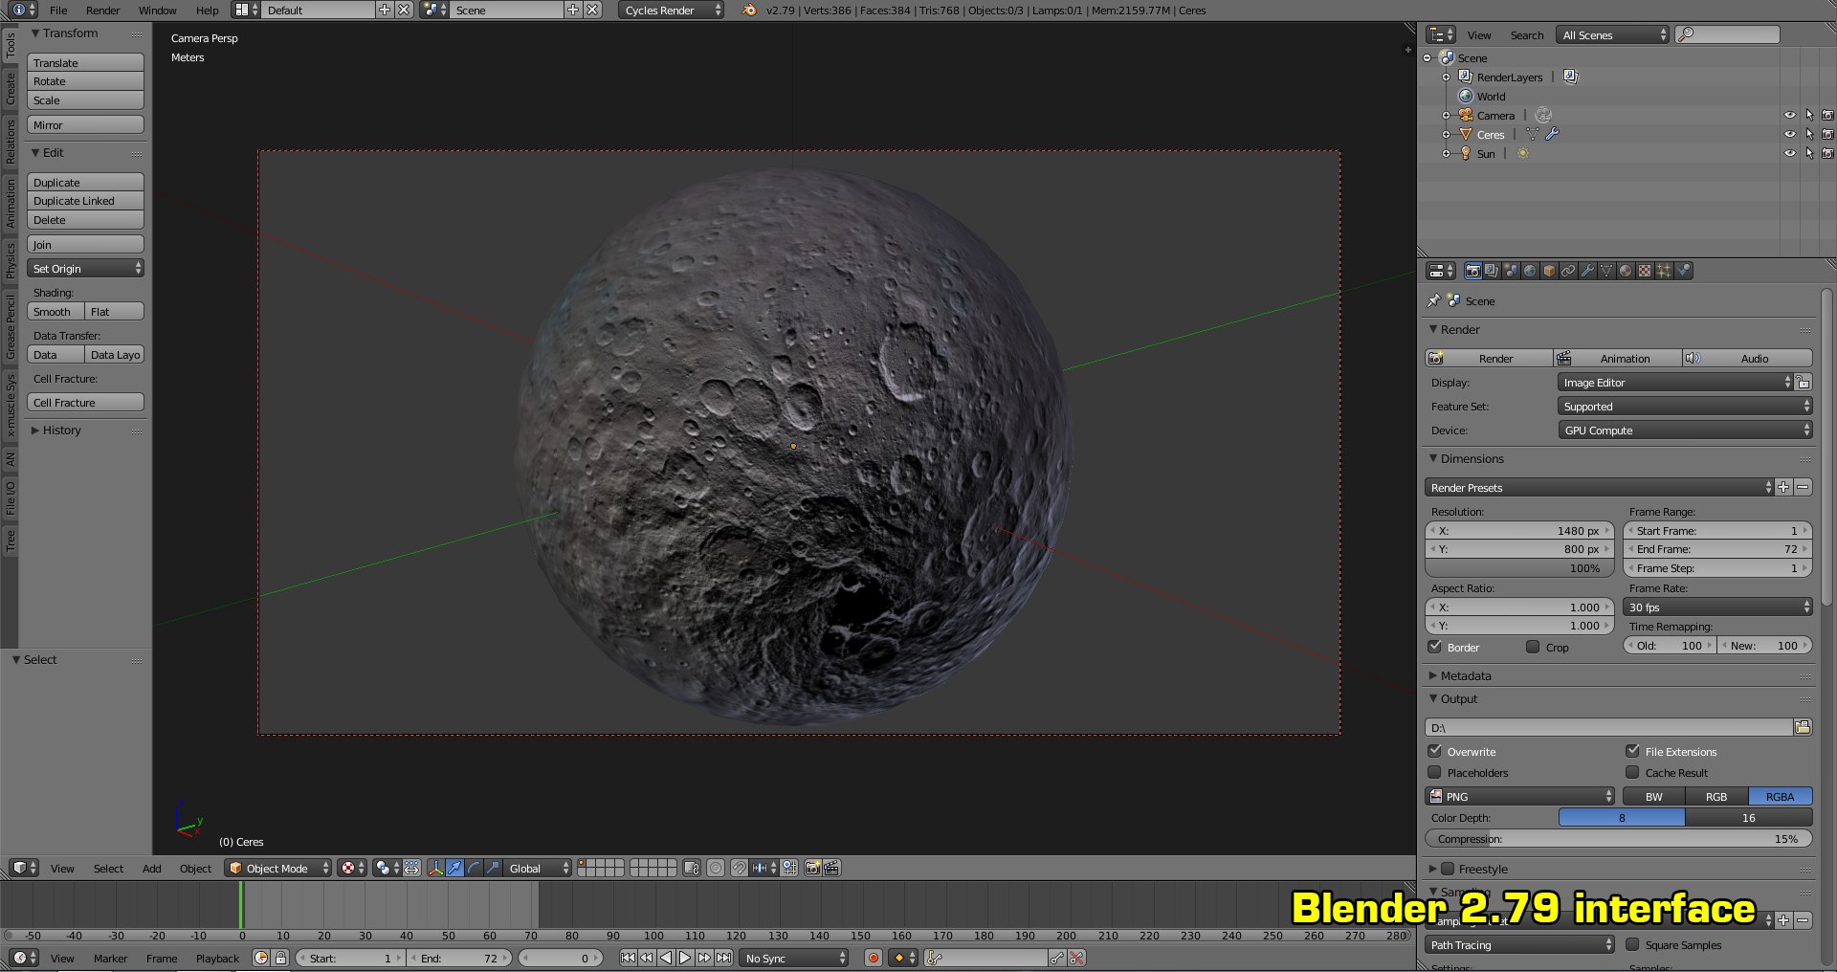
Task: Open the Window menu in top bar
Action: 158,11
